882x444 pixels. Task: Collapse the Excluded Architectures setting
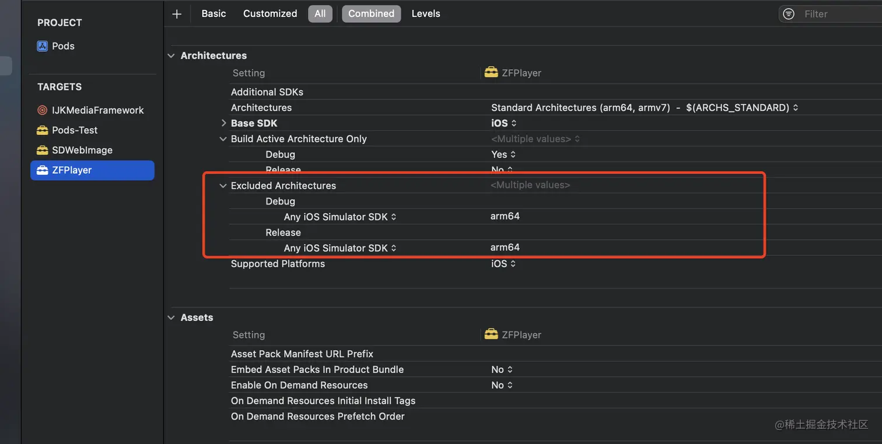click(x=223, y=186)
